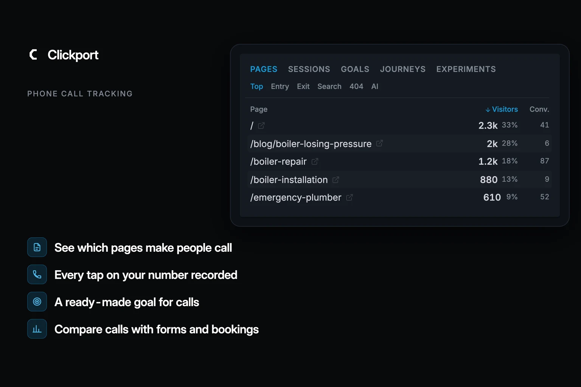Sort the table by the Conv. column

(539, 109)
